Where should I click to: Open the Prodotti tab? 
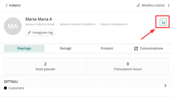[107, 48]
